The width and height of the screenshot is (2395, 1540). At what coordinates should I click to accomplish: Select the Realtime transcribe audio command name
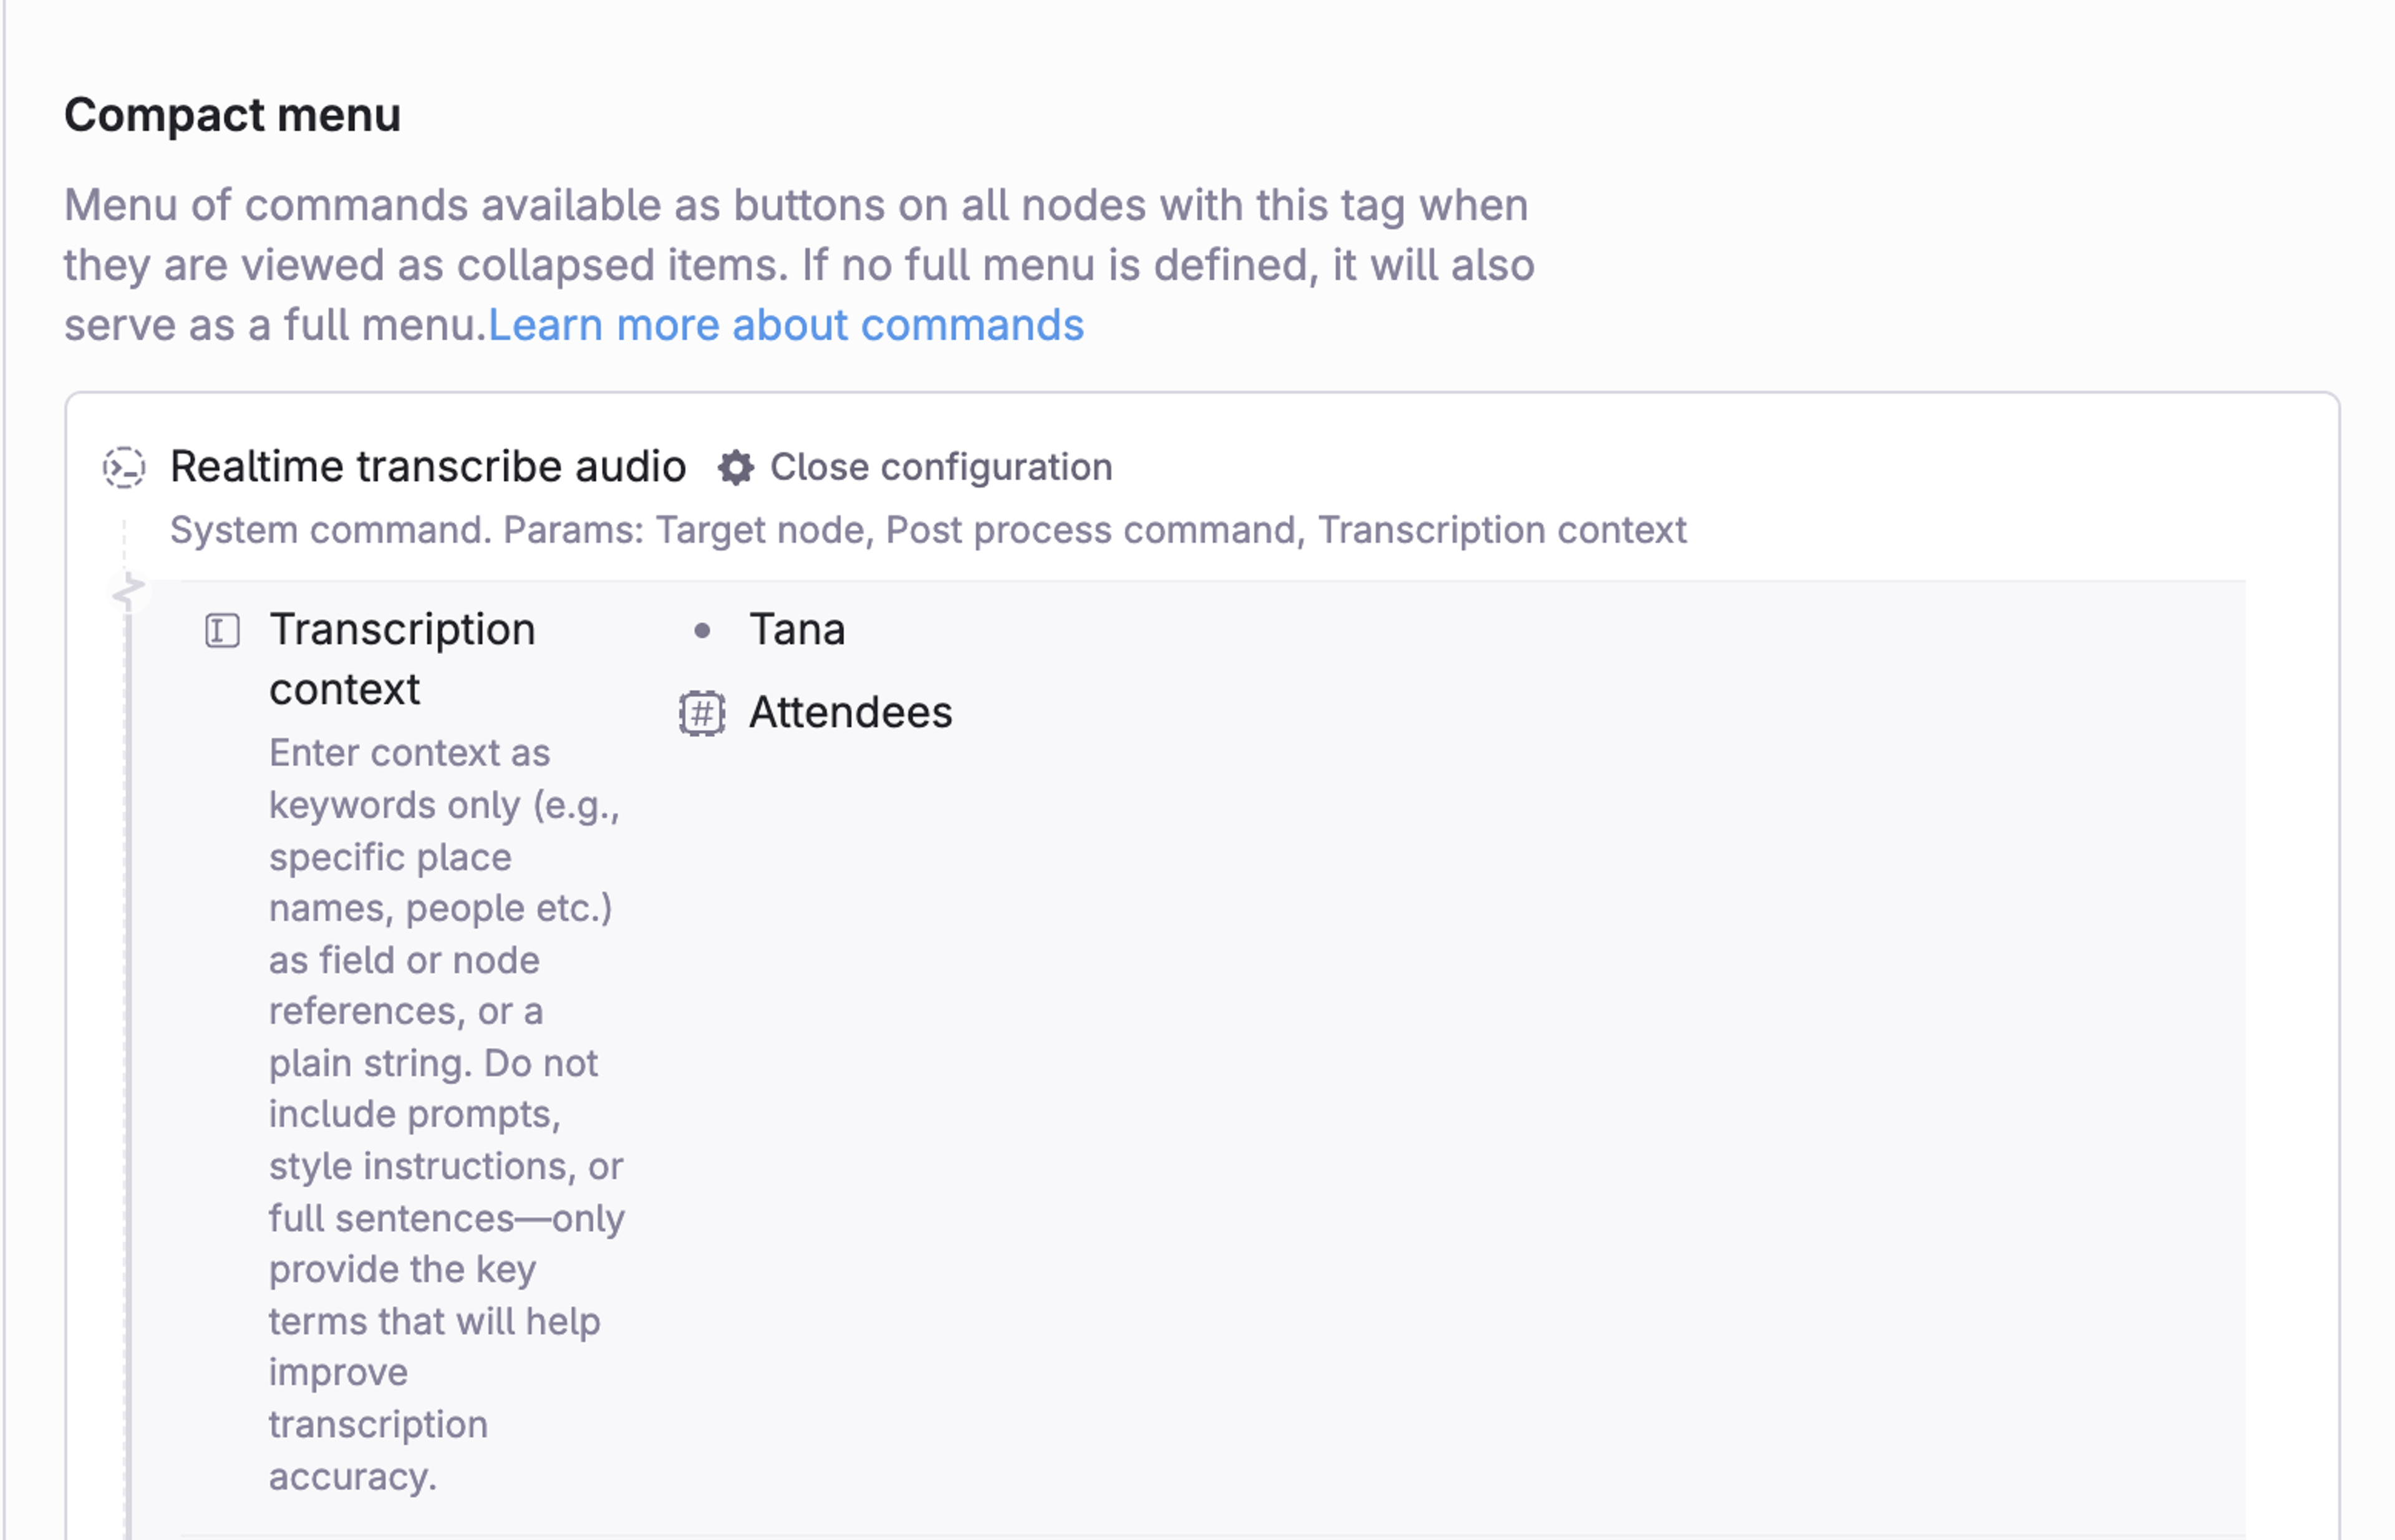[x=427, y=467]
